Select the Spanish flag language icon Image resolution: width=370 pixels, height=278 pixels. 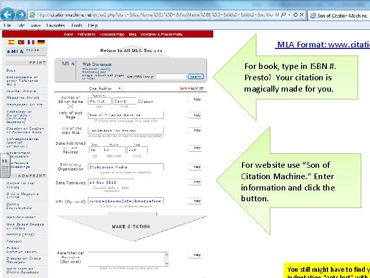[x=11, y=42]
